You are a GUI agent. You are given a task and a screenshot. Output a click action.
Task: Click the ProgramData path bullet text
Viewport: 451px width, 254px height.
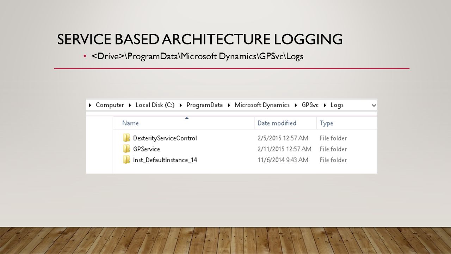click(198, 56)
